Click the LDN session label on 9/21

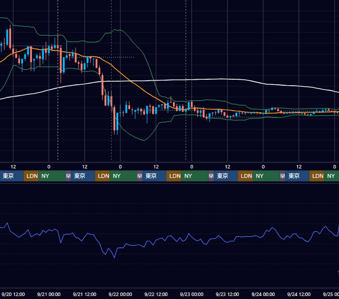click(103, 176)
